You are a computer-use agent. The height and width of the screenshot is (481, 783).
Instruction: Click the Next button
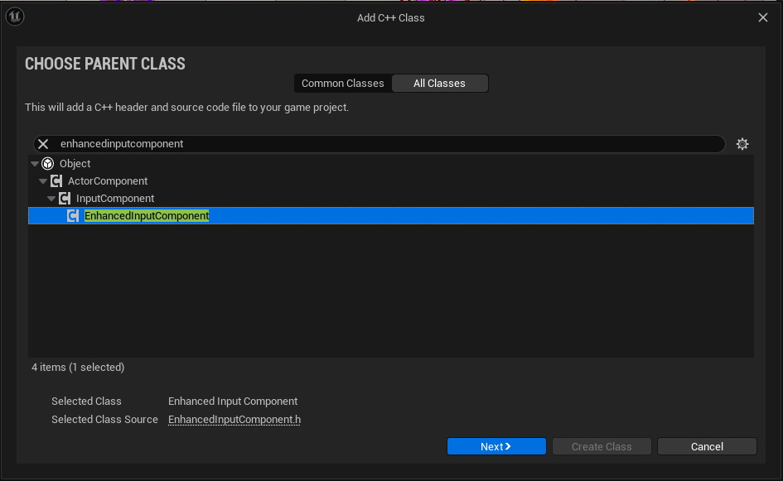click(496, 446)
